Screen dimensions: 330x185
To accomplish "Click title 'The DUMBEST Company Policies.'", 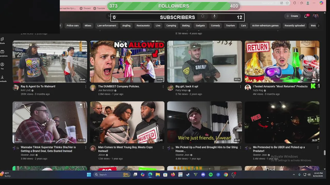I will (x=119, y=87).
